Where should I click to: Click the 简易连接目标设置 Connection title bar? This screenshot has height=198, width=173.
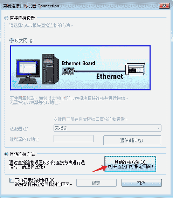(81, 6)
